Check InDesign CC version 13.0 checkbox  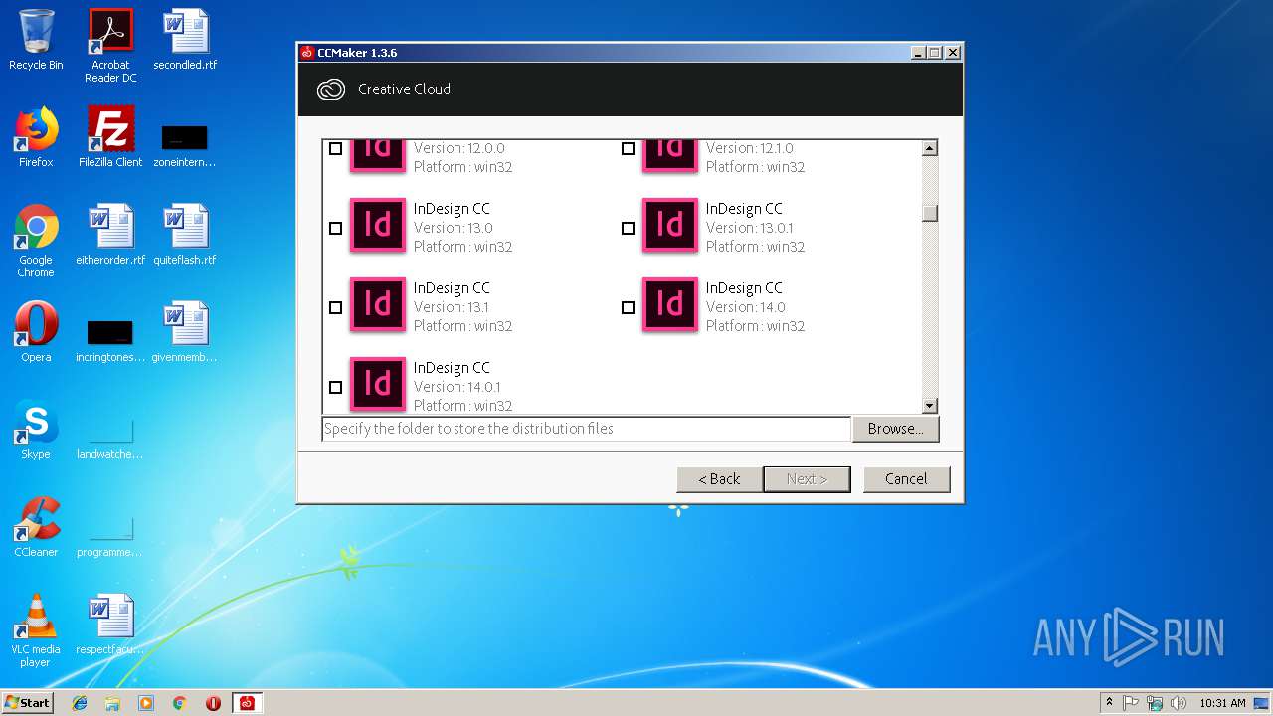click(x=335, y=228)
